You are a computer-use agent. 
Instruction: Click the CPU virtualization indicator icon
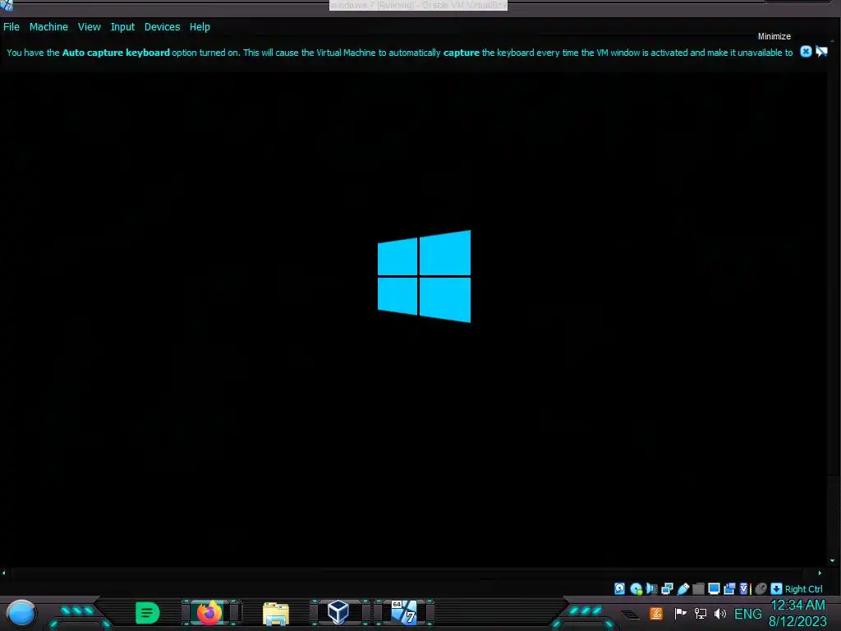[744, 588]
